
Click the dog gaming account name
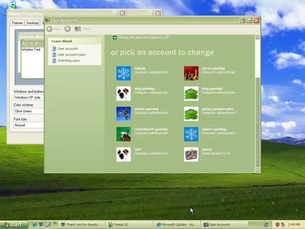click(x=144, y=89)
